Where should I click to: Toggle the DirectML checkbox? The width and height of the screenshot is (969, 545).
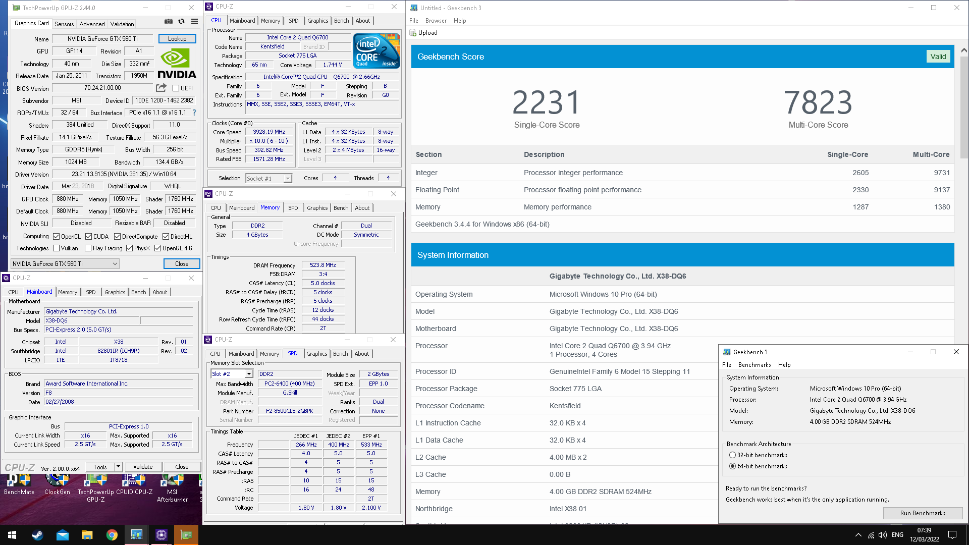coord(166,237)
